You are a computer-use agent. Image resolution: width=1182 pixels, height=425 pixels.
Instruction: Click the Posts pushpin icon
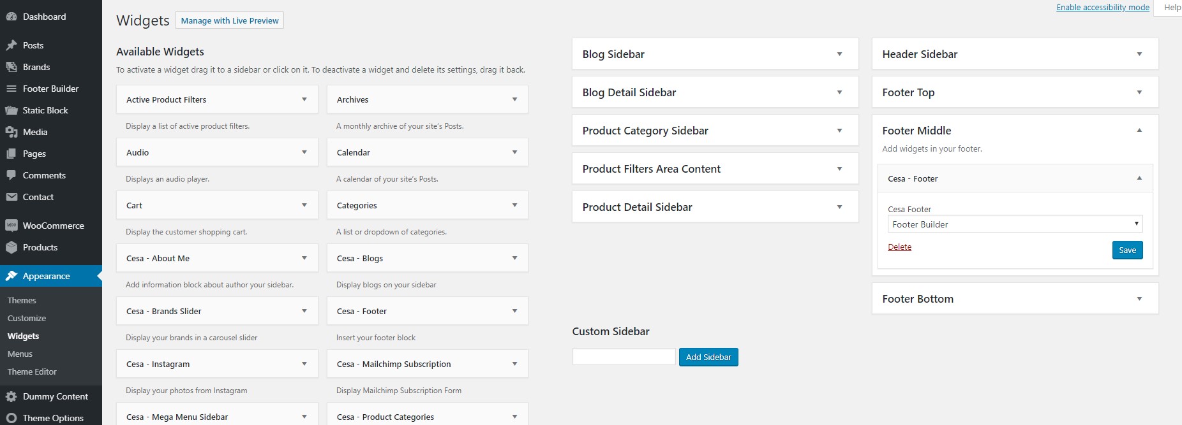pos(11,45)
